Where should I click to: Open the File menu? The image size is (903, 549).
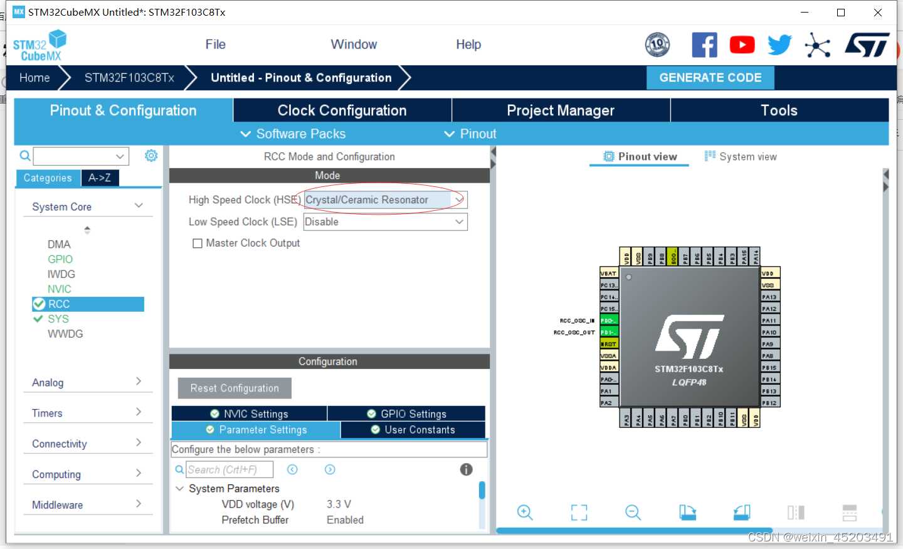[x=215, y=45]
